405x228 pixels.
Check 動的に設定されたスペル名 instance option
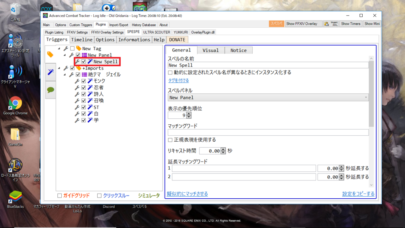(x=170, y=73)
